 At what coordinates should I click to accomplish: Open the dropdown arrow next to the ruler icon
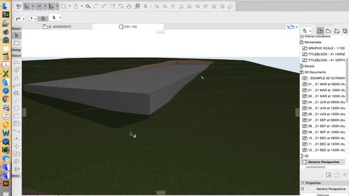(x=33, y=6)
